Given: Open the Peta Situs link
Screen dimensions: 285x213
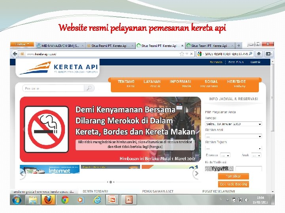Looking at the screenshot, I should click(x=236, y=62).
